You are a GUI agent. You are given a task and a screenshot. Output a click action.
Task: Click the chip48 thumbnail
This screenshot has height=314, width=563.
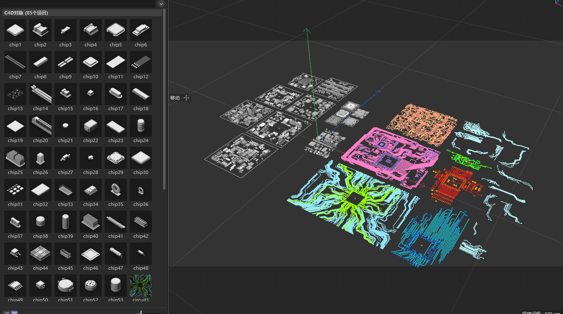click(141, 254)
